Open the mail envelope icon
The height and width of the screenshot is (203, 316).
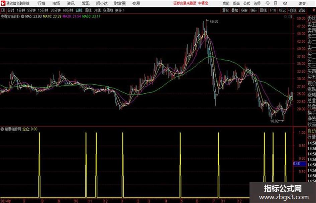285,3
